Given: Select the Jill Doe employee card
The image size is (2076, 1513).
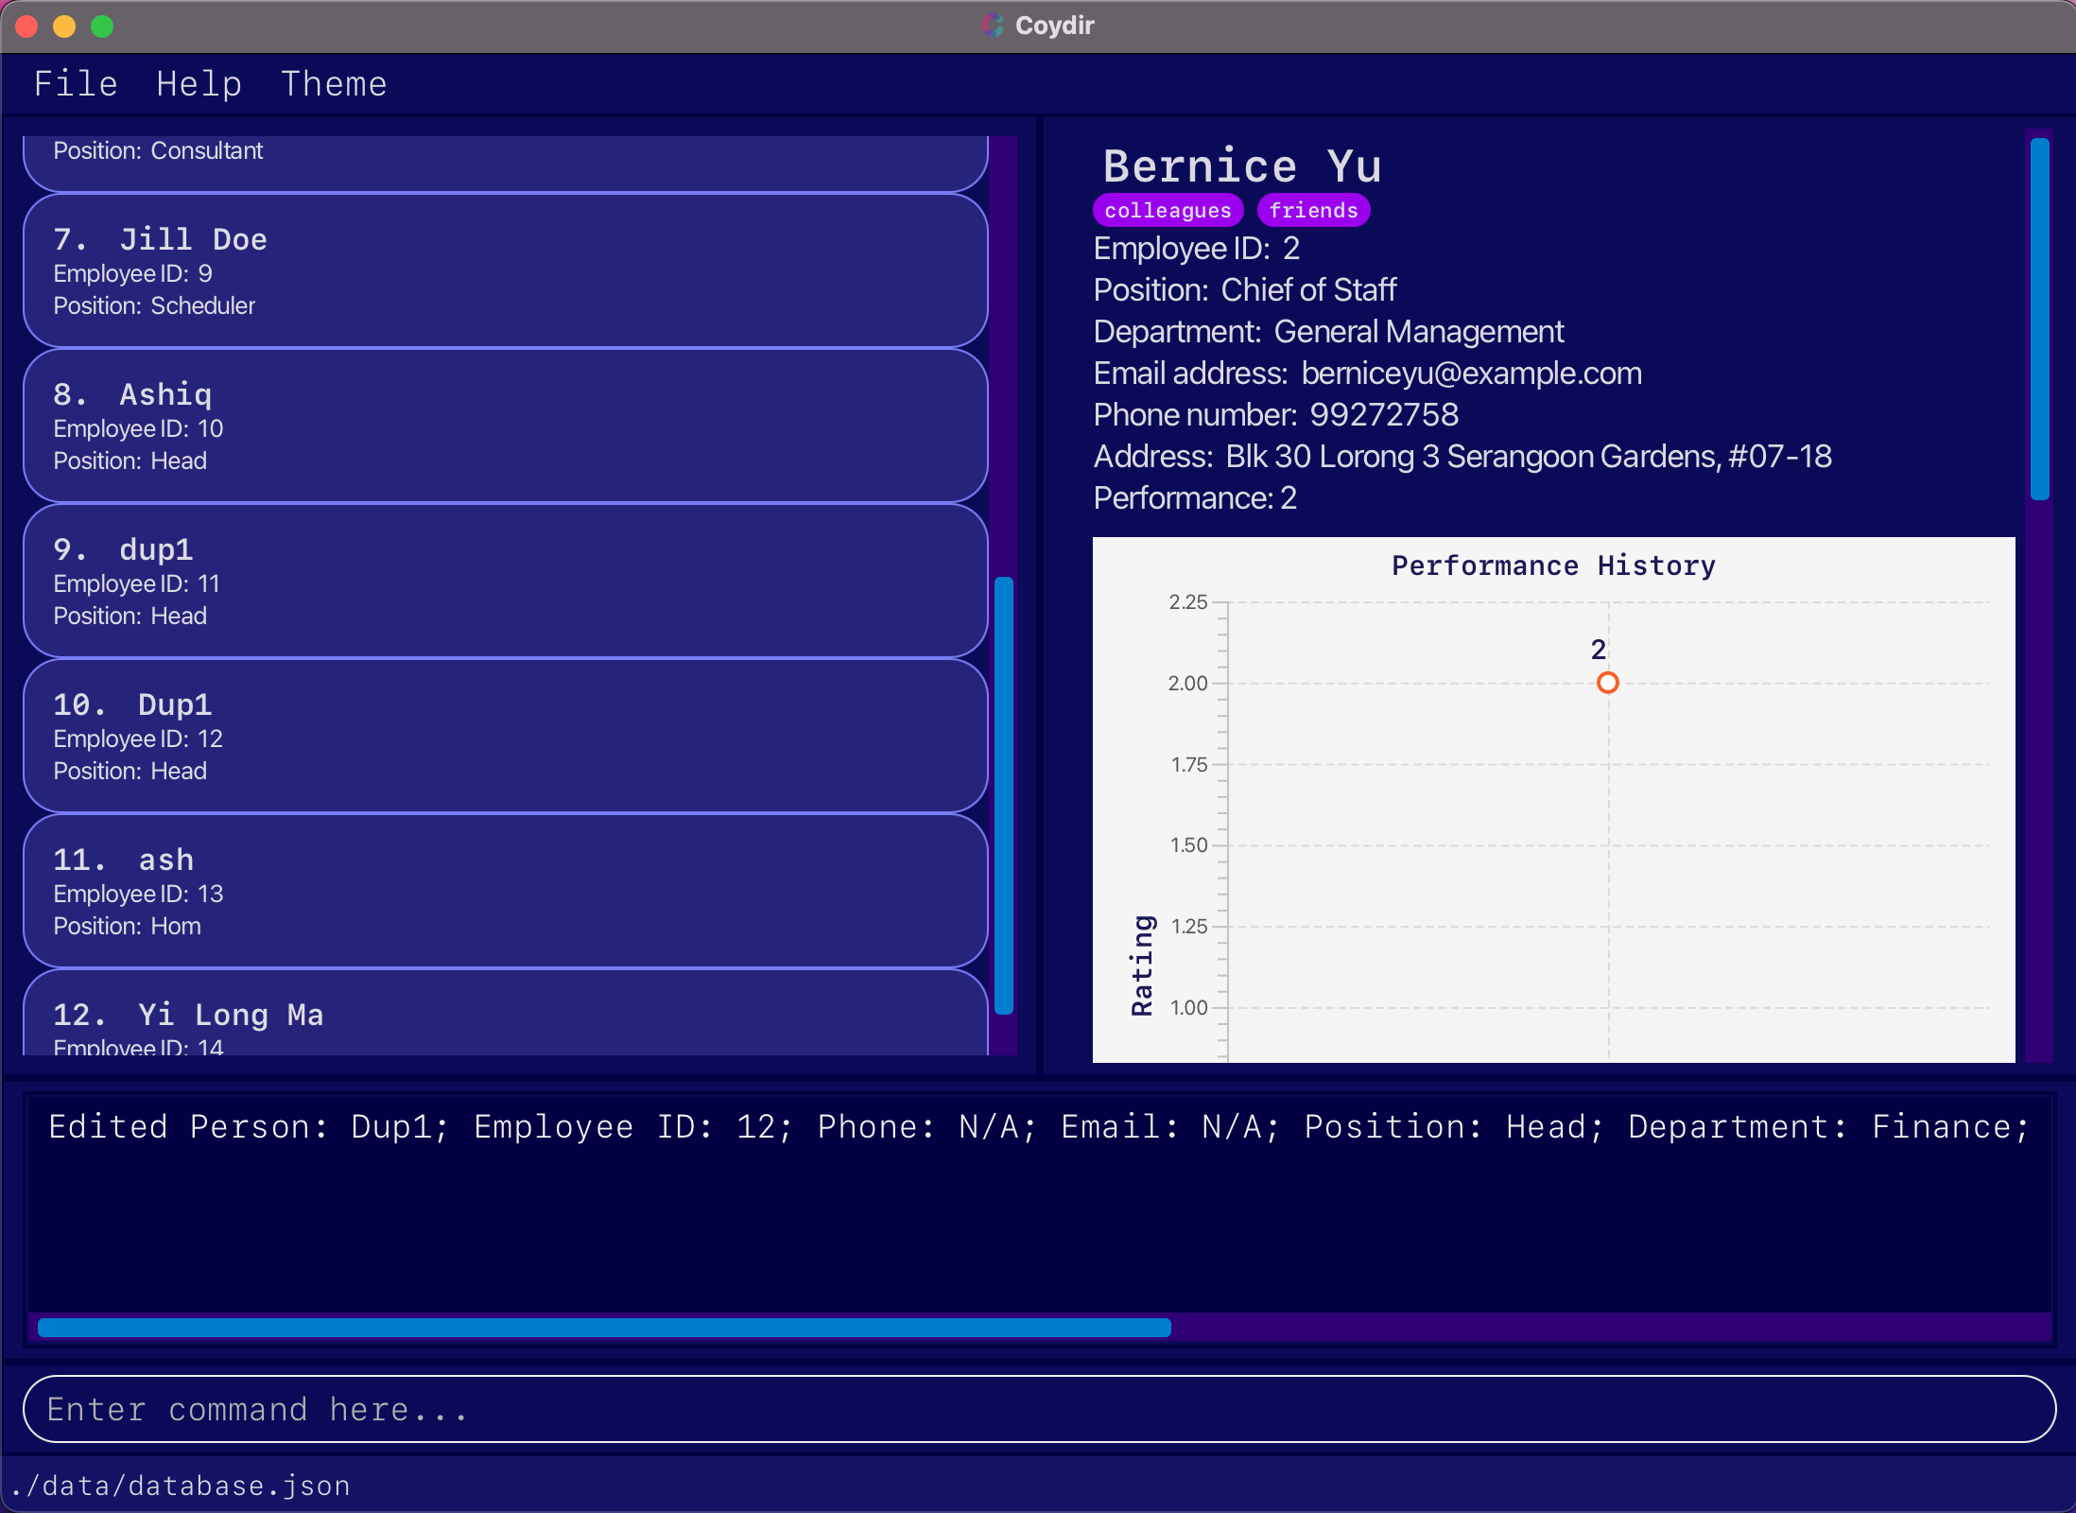Looking at the screenshot, I should [505, 271].
